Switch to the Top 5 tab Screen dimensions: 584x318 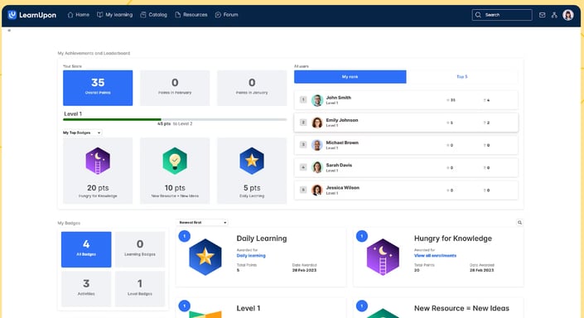(x=462, y=77)
